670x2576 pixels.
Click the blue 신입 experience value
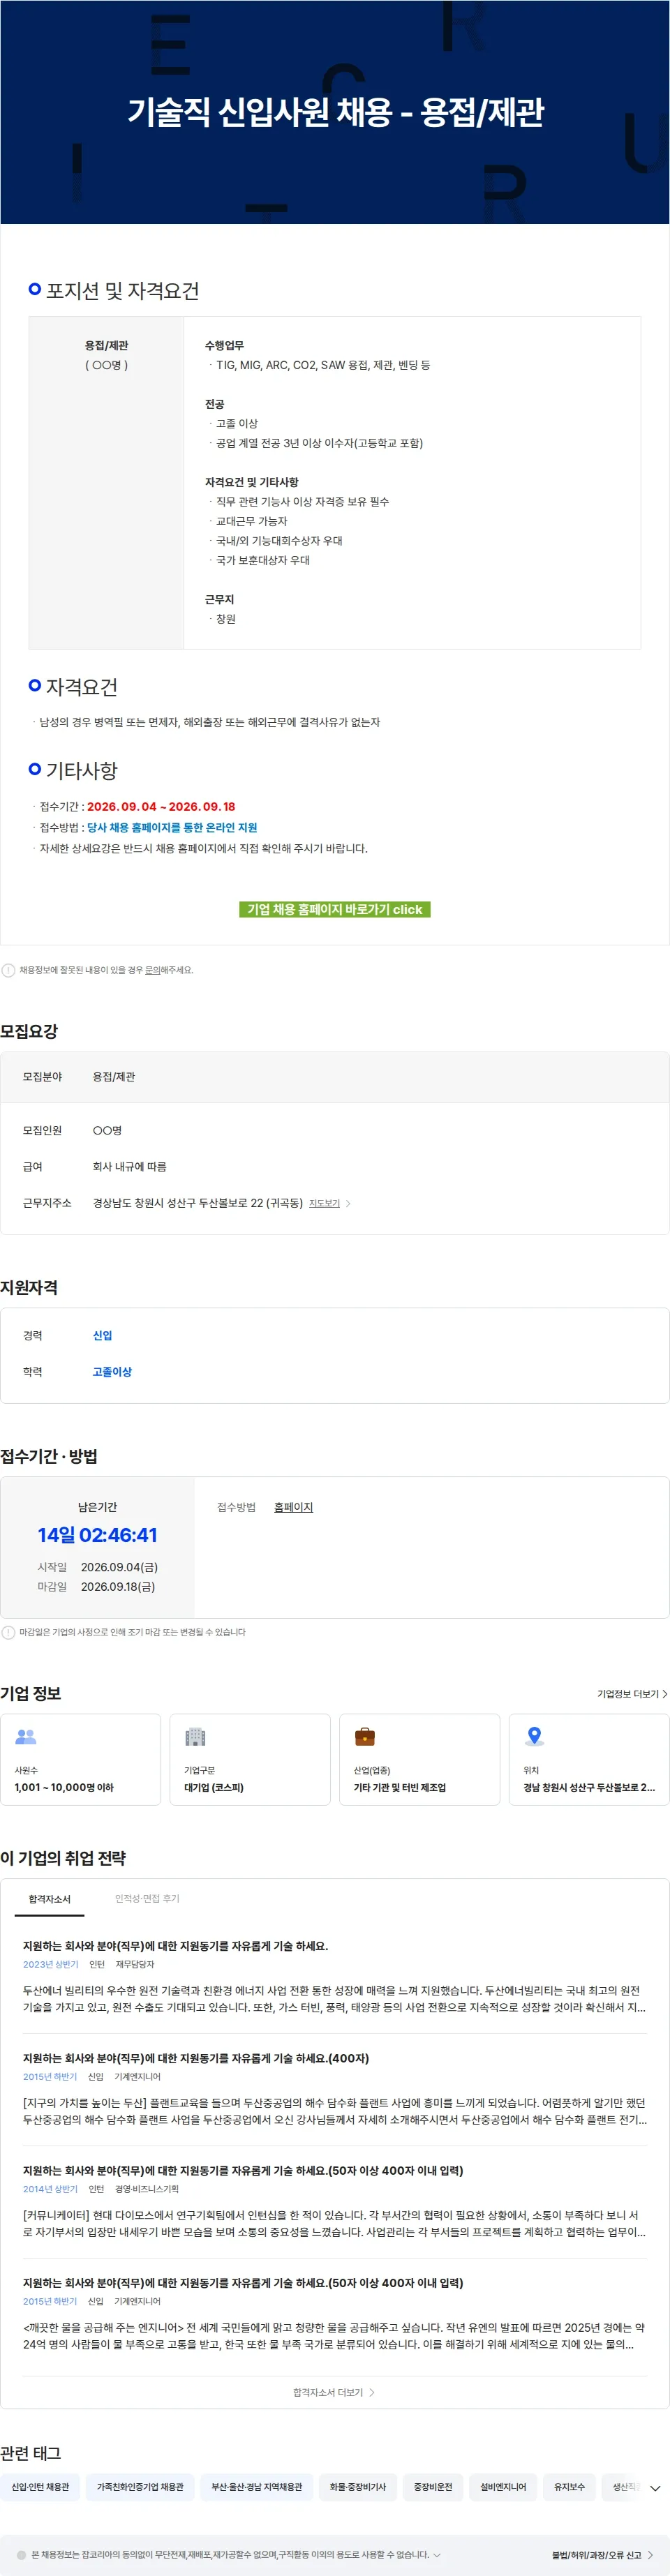pos(102,1335)
